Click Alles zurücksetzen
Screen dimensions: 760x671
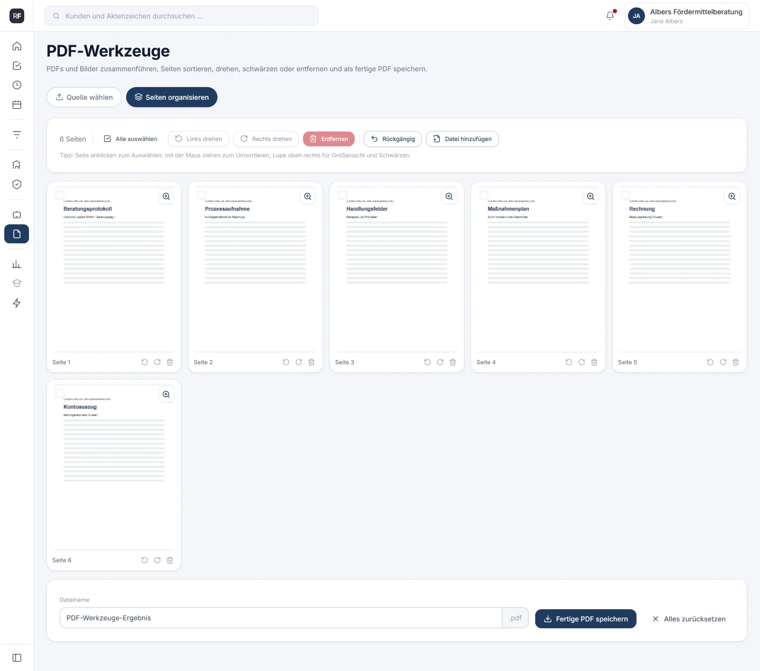click(x=689, y=619)
